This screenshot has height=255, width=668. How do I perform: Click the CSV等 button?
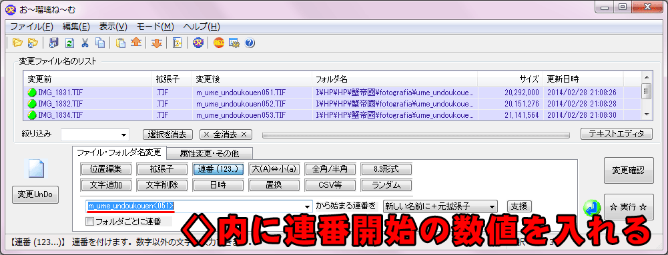[330, 185]
